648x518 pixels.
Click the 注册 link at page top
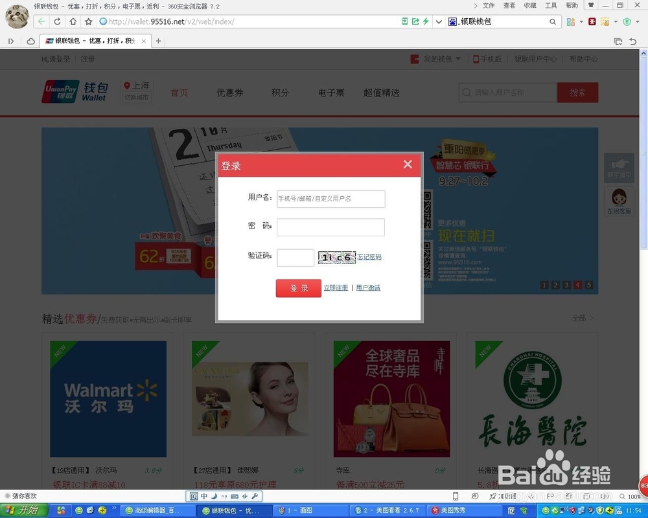(87, 59)
